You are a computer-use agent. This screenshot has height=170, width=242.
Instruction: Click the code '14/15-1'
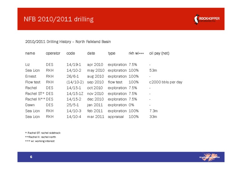coord(74,88)
